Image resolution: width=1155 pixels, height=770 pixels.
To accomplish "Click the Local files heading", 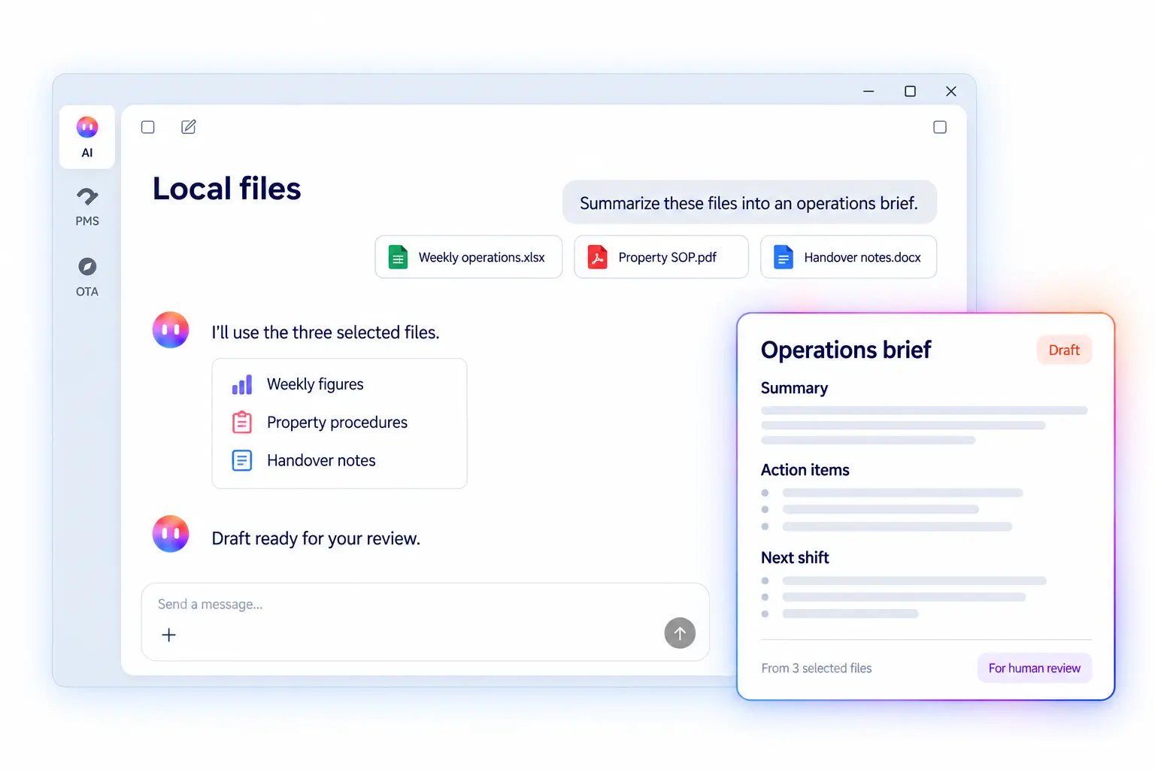I will (x=227, y=189).
